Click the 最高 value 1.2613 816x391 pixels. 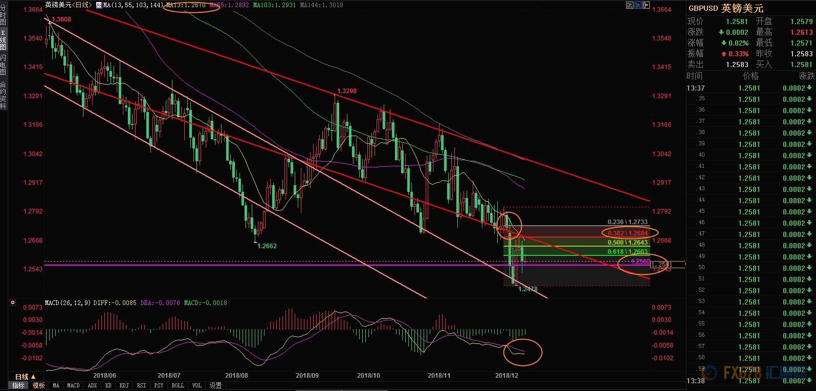pos(801,32)
